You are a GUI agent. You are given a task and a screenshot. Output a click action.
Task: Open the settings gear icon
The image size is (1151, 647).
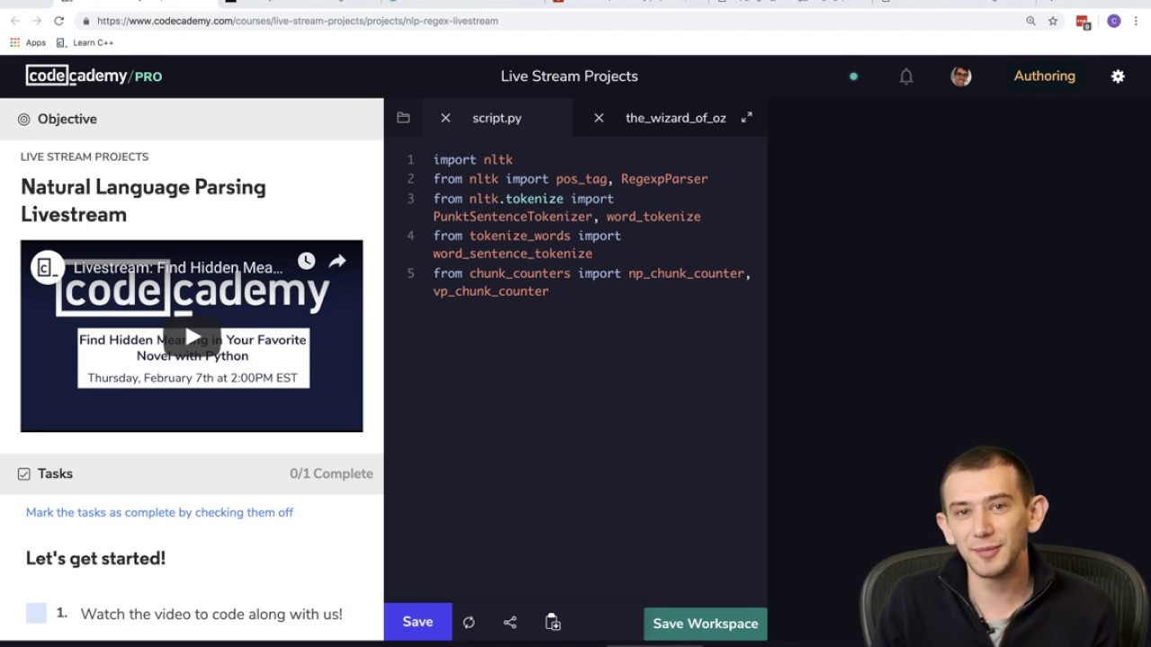(1118, 76)
